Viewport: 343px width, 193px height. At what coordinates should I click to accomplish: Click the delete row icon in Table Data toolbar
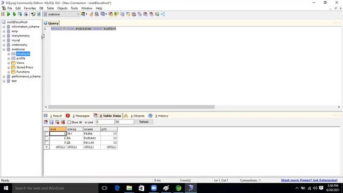pyautogui.click(x=57, y=122)
